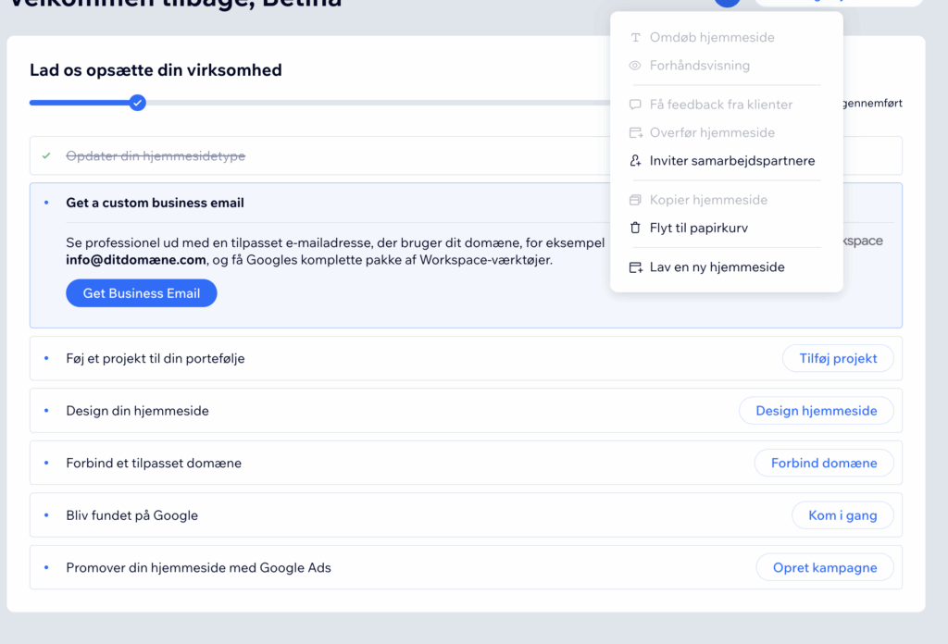Choose Lav en ny hjemmeside menu entry

717,267
